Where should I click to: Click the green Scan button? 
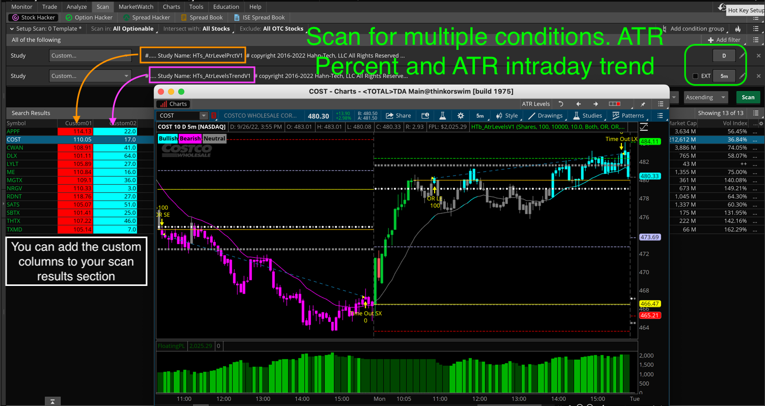pos(748,97)
